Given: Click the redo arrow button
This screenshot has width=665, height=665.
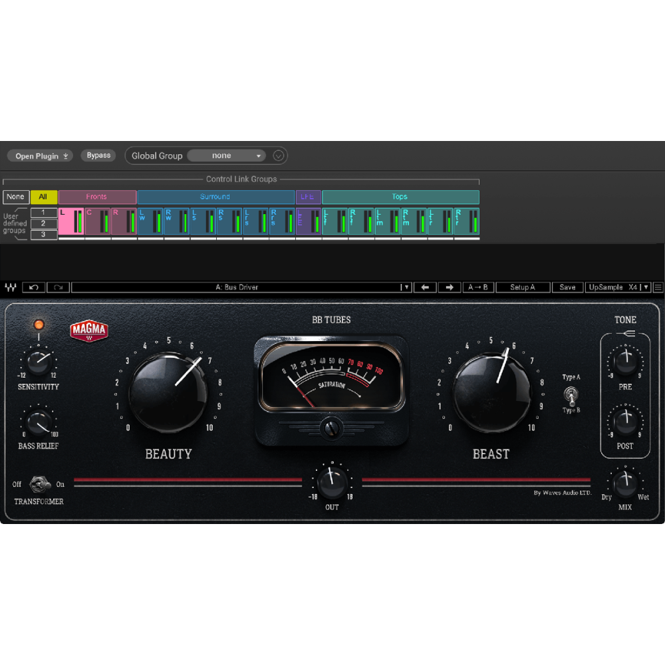Looking at the screenshot, I should click(58, 287).
